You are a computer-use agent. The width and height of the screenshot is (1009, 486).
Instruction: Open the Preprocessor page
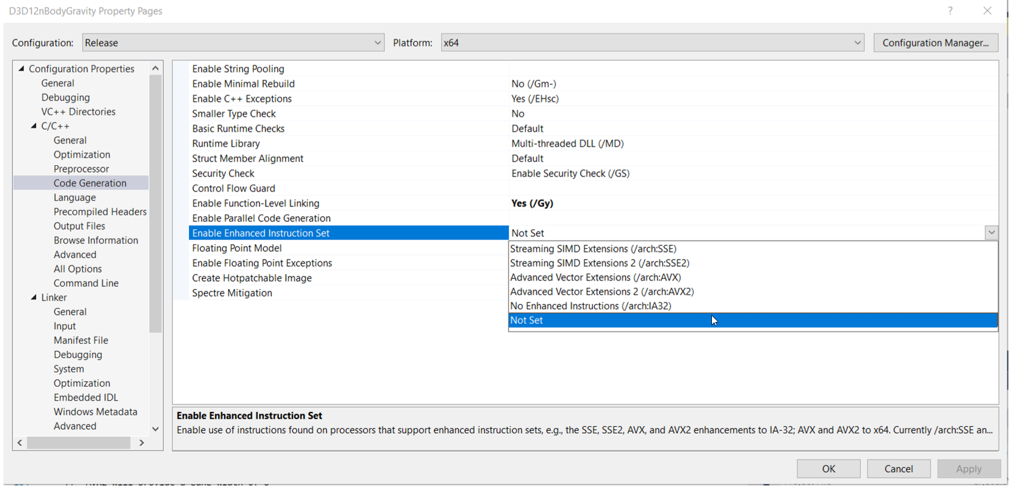81,169
